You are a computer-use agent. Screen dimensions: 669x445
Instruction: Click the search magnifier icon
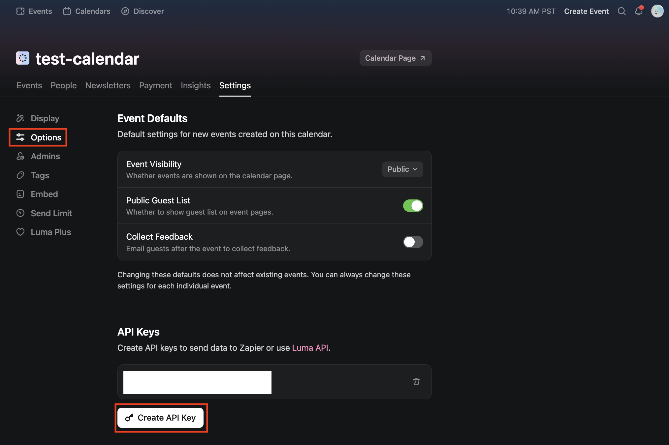(x=621, y=11)
